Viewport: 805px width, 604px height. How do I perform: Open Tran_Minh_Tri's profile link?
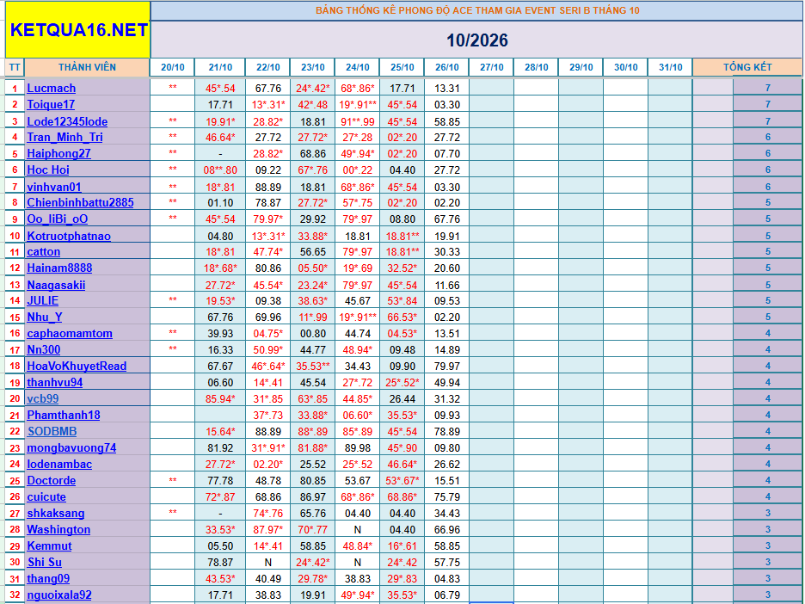click(65, 137)
